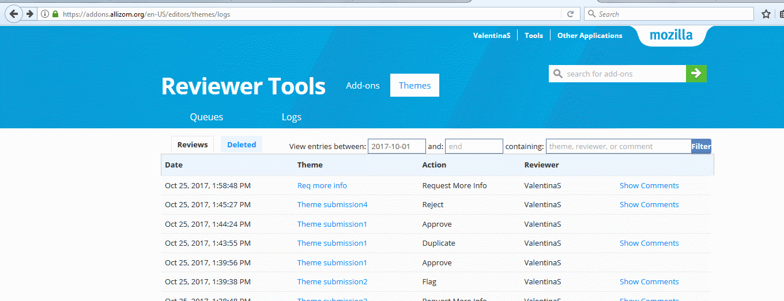Open site information icon in address bar
The image size is (784, 301).
(45, 14)
